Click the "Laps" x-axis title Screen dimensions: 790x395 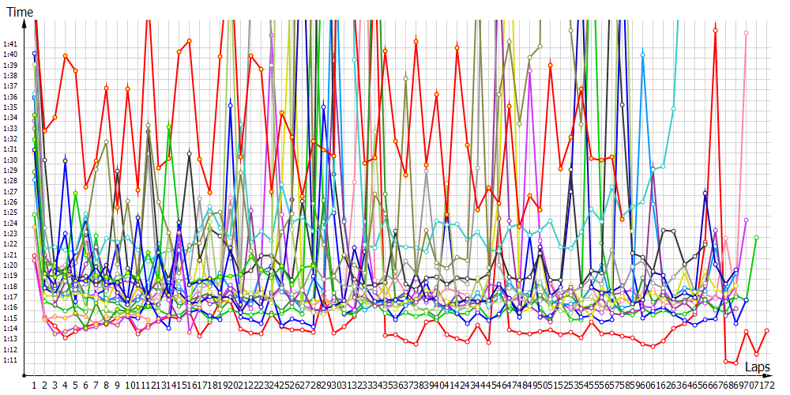click(x=757, y=367)
